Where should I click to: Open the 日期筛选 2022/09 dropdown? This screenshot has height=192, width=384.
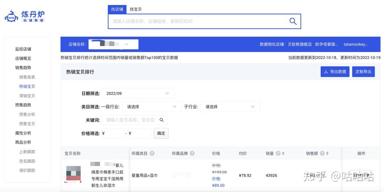point(138,93)
